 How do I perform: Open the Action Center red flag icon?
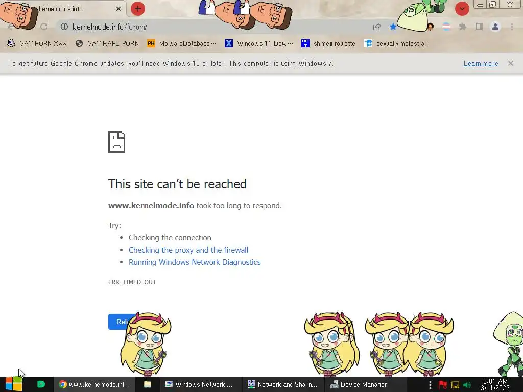(443, 385)
